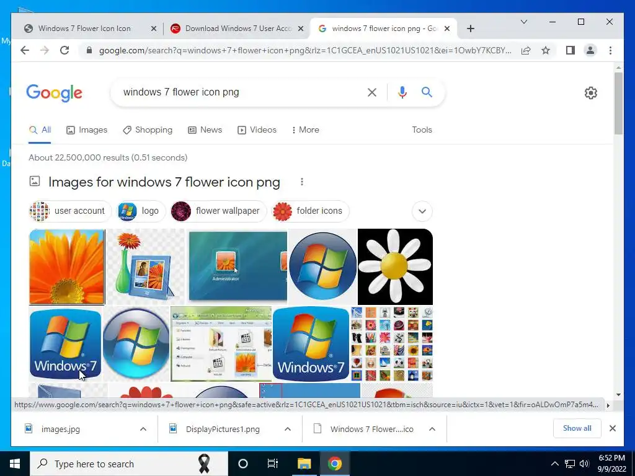Open images.jpg download options chevron
Screen dimensions: 635x476
pyautogui.click(x=143, y=429)
